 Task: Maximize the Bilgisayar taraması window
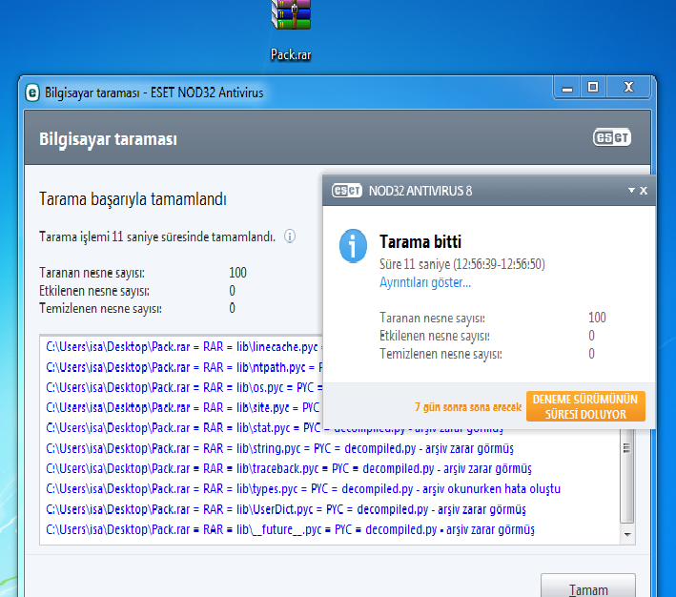point(593,88)
